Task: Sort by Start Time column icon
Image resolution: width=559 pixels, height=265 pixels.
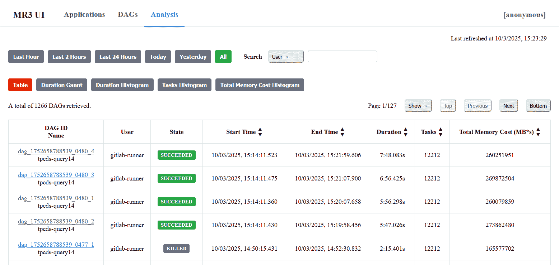Action: pyautogui.click(x=260, y=132)
